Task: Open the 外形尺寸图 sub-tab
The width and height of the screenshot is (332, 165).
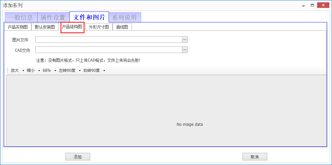Action: [99, 27]
